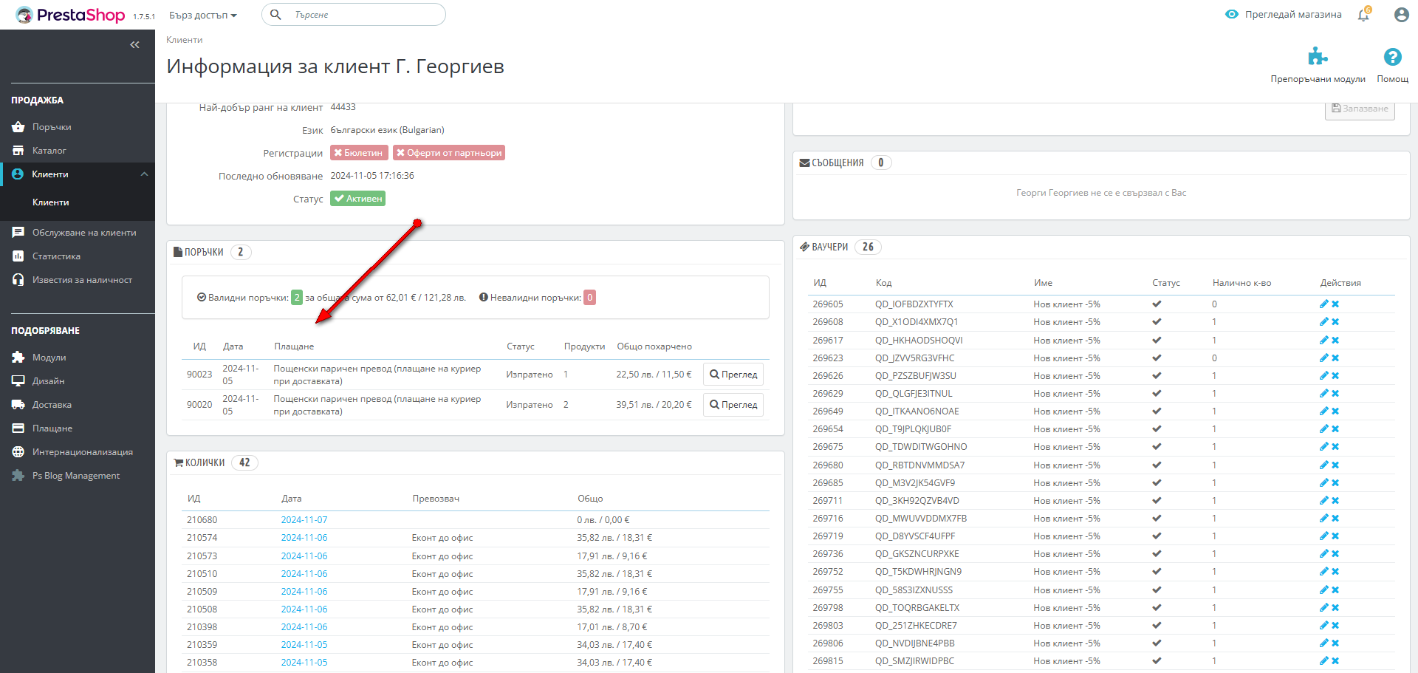
Task: Click Прегледай магазина eye link
Action: (x=1284, y=15)
